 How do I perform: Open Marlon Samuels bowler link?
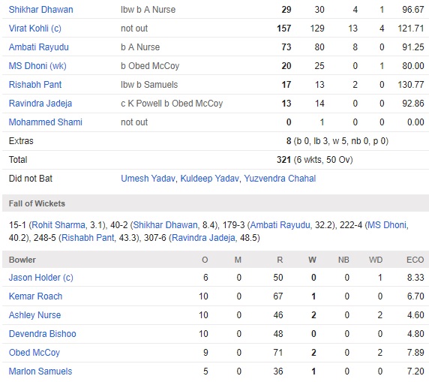40,371
